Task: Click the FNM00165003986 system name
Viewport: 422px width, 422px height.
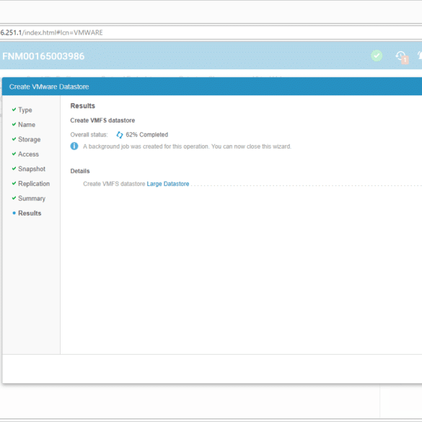Action: point(43,56)
